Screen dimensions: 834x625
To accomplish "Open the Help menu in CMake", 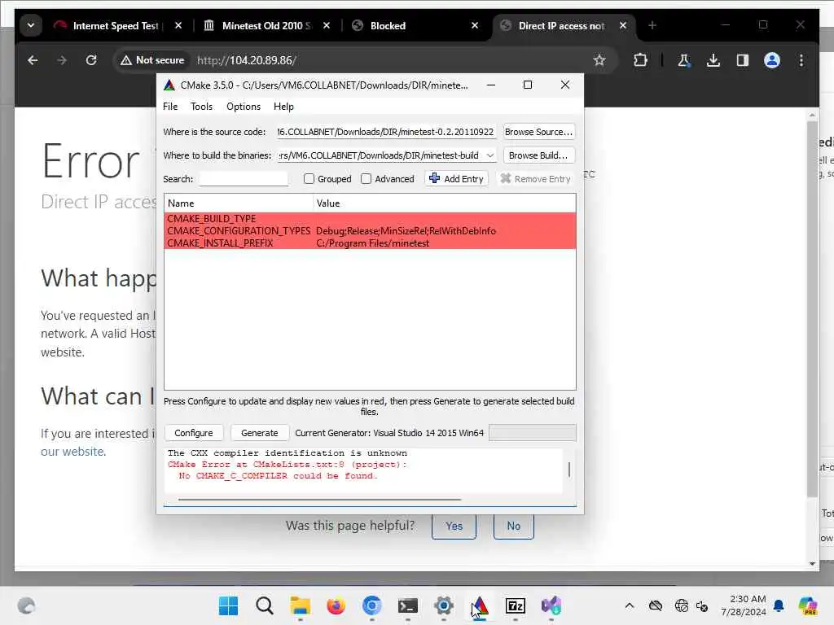I will (x=283, y=107).
